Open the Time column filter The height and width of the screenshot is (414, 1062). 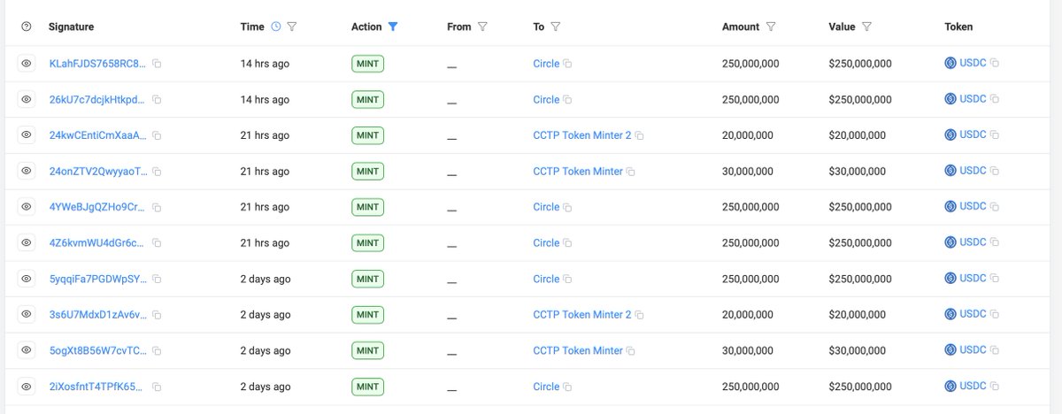point(292,27)
